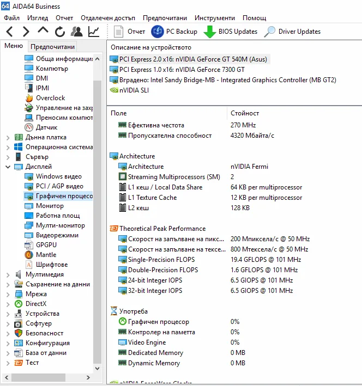Open the Отчет menu in the menu bar
The width and height of the screenshot is (362, 386).
click(x=64, y=18)
